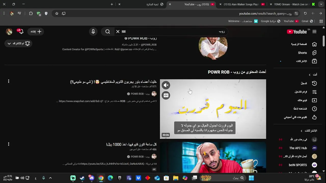
Task: Open the playing hypnosis video preview thumbnail
Action: [x=213, y=109]
